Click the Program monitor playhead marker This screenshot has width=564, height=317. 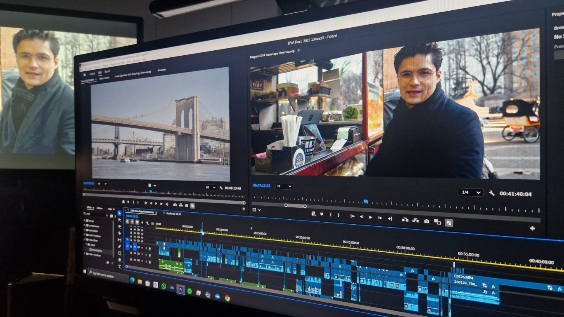pyautogui.click(x=365, y=201)
